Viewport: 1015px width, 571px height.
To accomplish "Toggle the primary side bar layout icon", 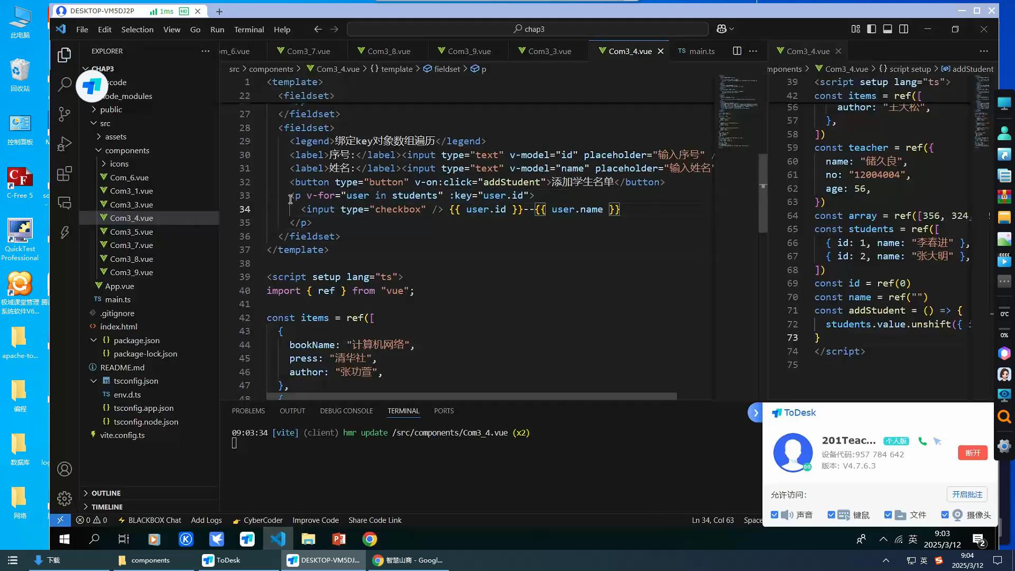I will pyautogui.click(x=871, y=29).
